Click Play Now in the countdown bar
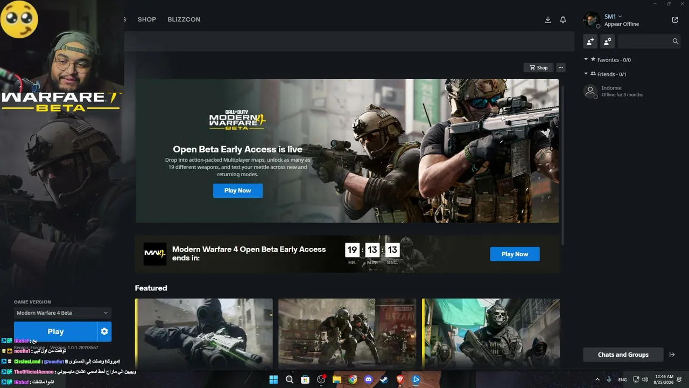 515,254
